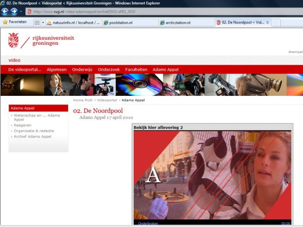Click the new tab button
Screen dimensions: 303x227
pyautogui.click(x=276, y=23)
